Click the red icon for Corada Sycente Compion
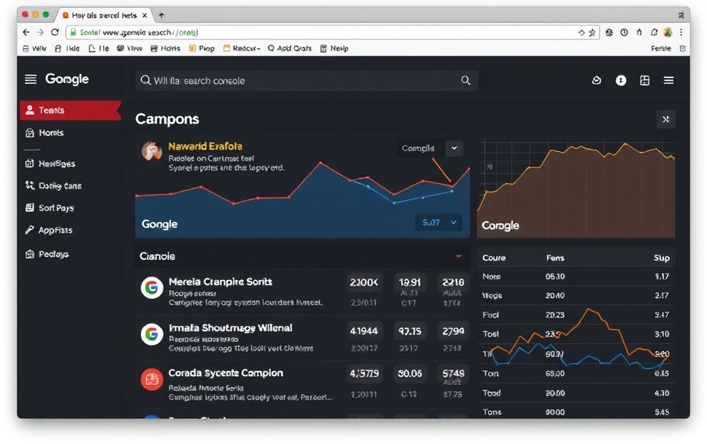The image size is (707, 444). [151, 379]
